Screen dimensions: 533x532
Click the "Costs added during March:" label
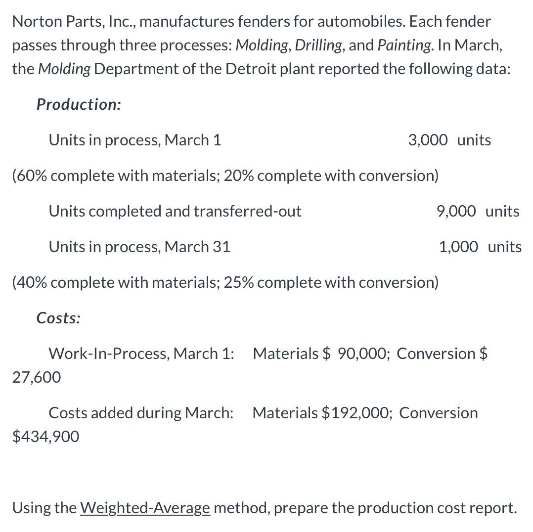[x=141, y=413]
